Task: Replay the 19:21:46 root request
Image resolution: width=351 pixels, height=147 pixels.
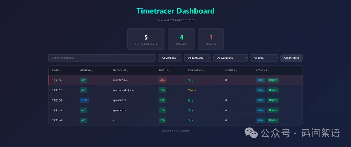Action: click(x=273, y=120)
